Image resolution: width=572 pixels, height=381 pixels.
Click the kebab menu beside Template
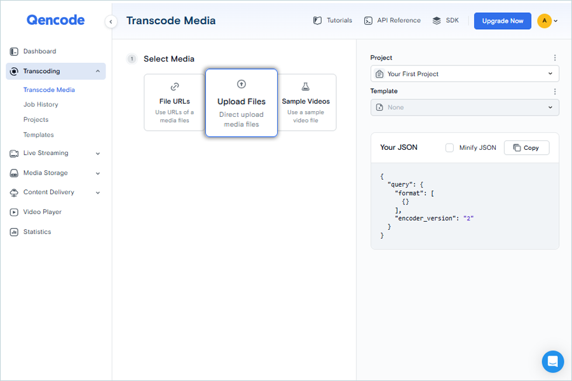point(555,91)
